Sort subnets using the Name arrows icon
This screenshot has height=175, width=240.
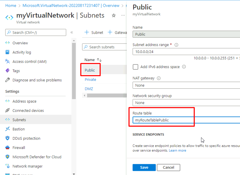tap(99, 60)
